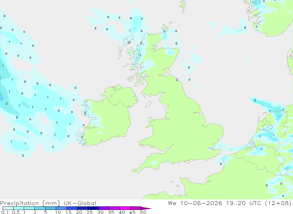Click the 1–2 mm legend color swatch
The width and height of the screenshot is (293, 214).
click(x=29, y=208)
